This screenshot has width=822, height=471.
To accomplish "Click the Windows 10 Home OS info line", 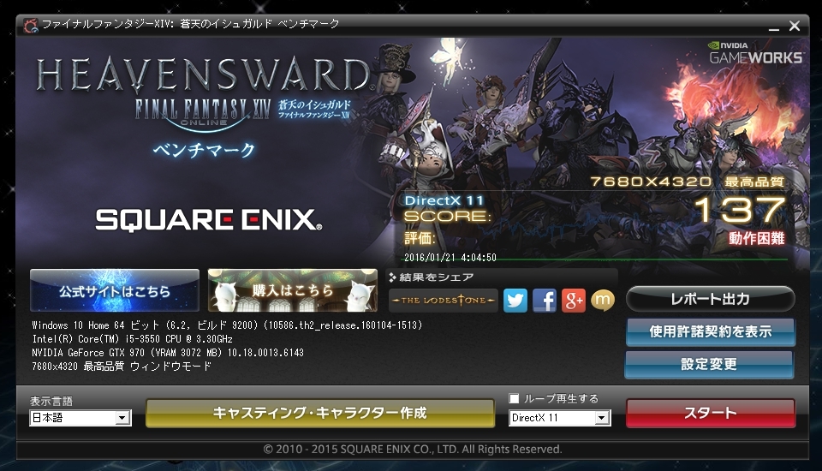I will (x=227, y=325).
